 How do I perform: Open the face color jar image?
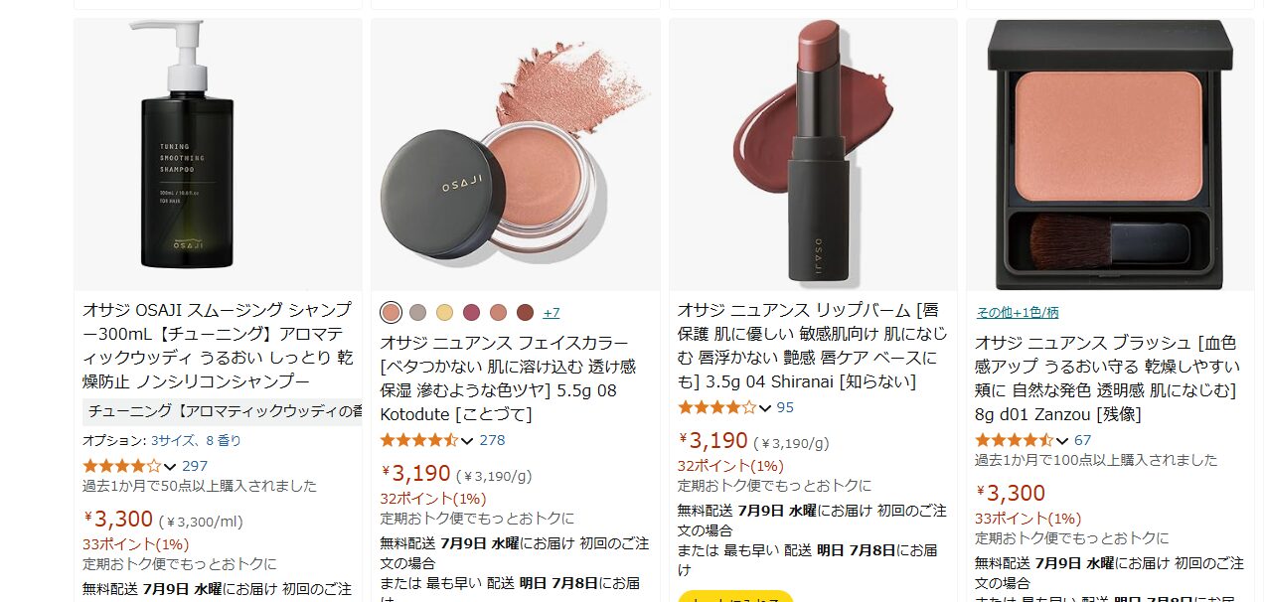pyautogui.click(x=516, y=154)
